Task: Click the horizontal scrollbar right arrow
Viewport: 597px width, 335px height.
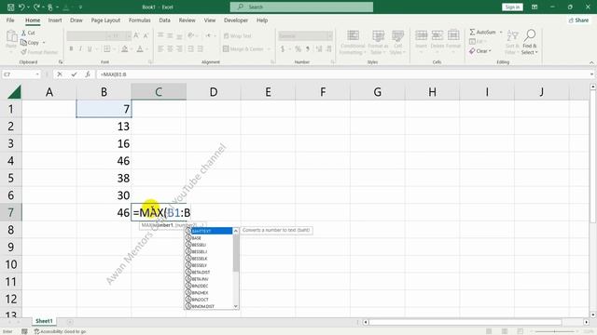Action: [x=586, y=322]
